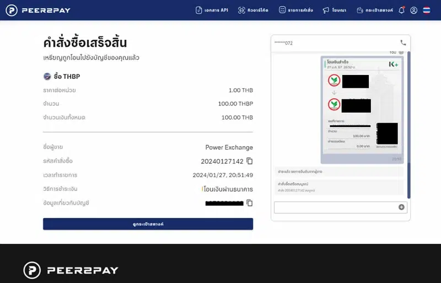Open the เอกสาร API documentation menu
This screenshot has height=283, width=441.
(212, 10)
